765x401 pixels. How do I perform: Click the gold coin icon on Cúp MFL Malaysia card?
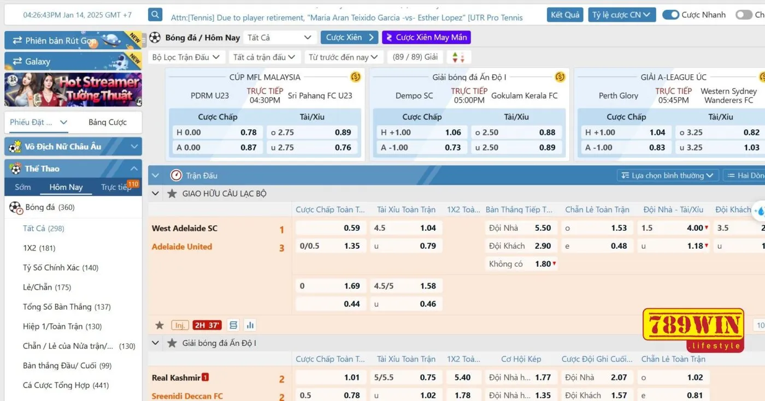pos(356,77)
